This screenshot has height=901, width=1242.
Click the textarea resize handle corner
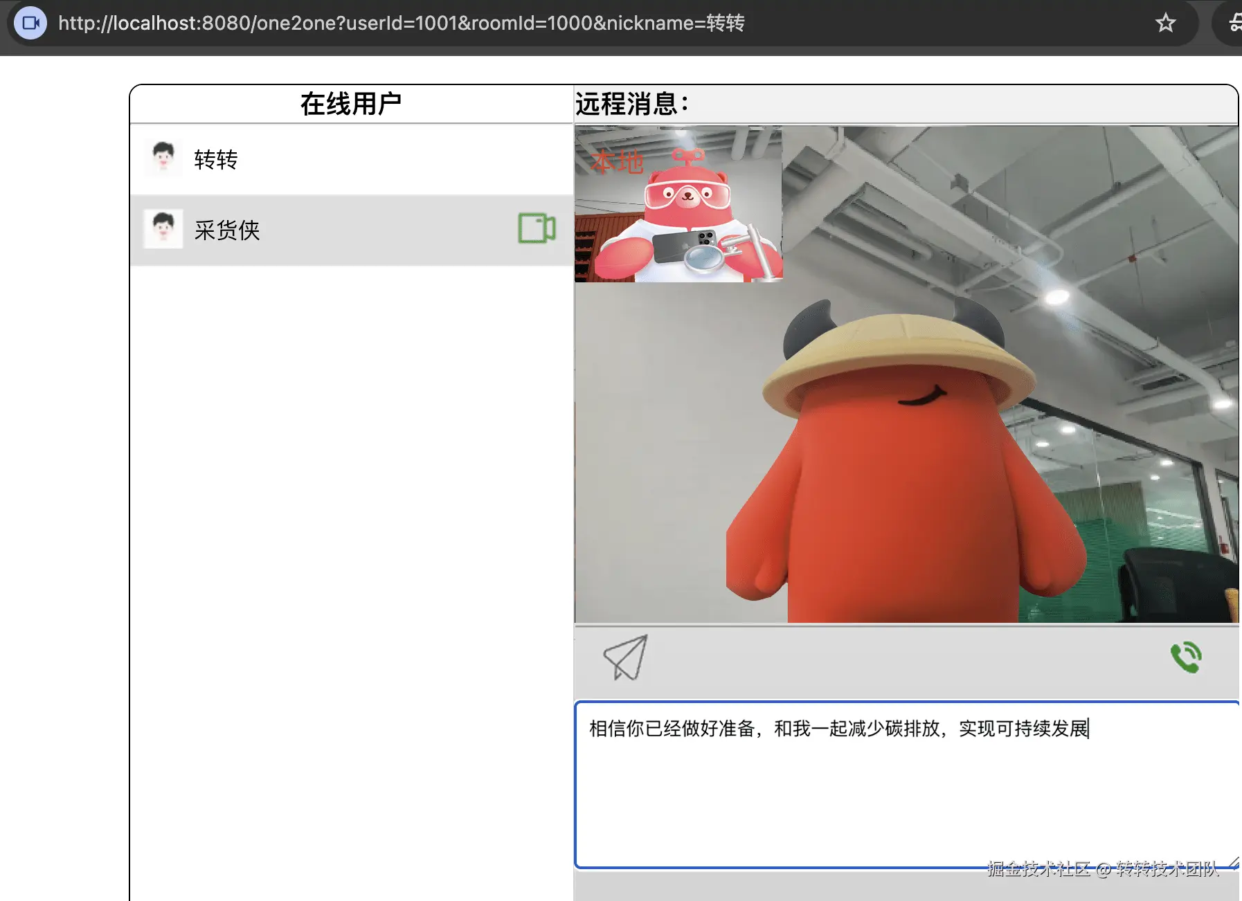[x=1233, y=862]
